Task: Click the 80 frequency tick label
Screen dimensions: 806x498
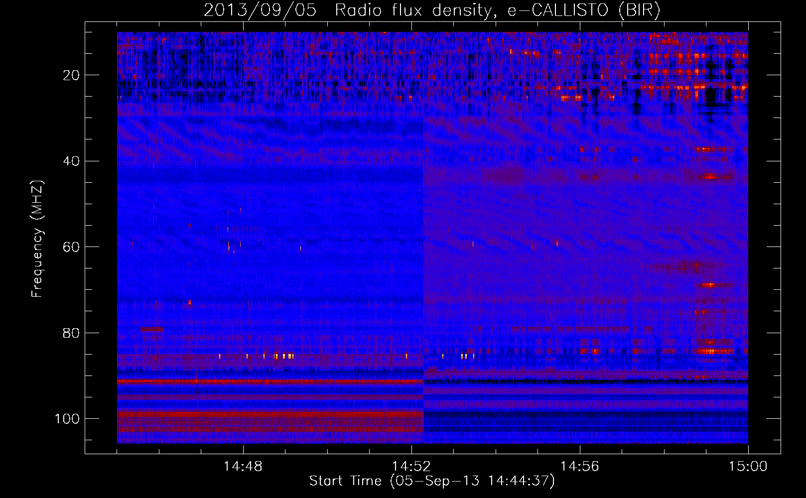Action: click(71, 333)
